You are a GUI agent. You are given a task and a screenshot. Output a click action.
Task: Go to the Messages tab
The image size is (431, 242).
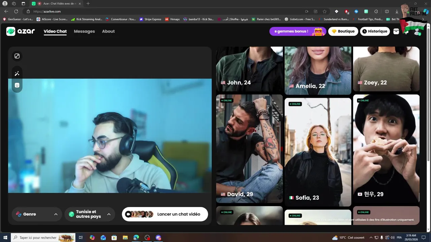(84, 31)
